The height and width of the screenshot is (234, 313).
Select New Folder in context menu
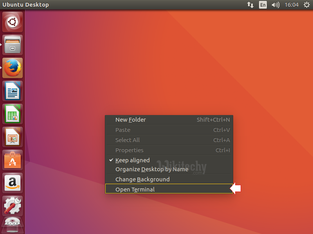click(x=131, y=120)
